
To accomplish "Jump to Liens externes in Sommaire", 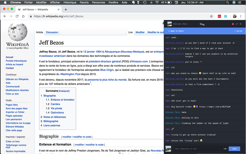I will [x=52, y=126].
